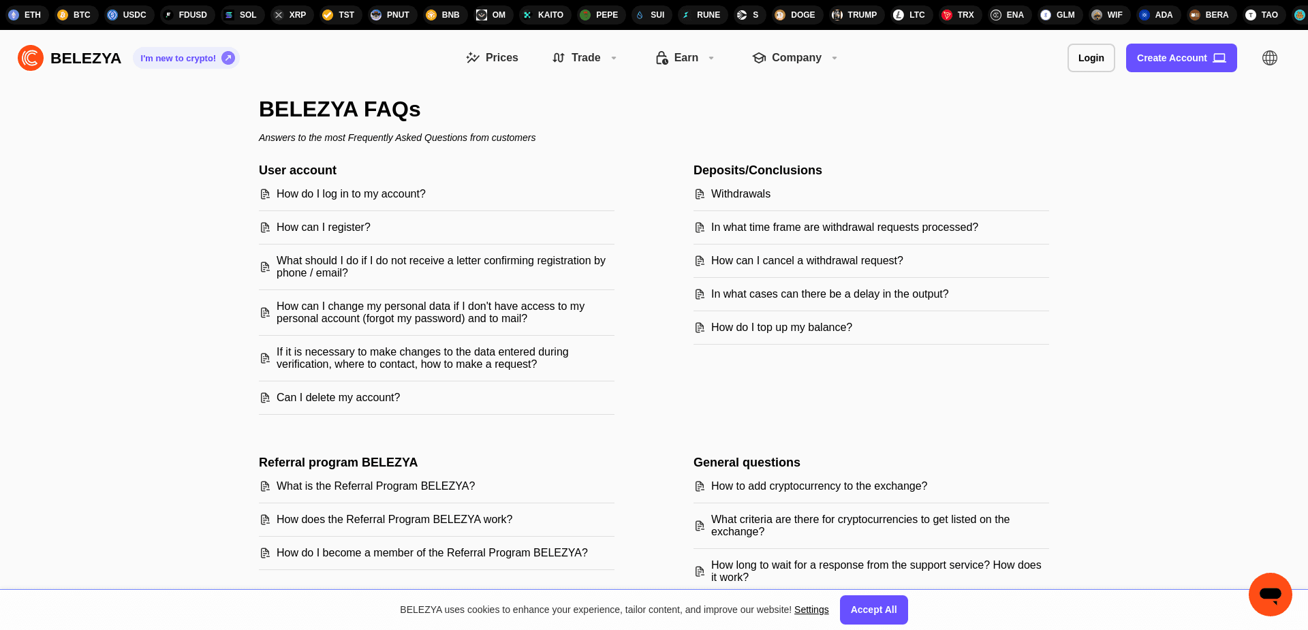This screenshot has width=1308, height=630.
Task: Expand the Earn dropdown menu
Action: tap(685, 58)
